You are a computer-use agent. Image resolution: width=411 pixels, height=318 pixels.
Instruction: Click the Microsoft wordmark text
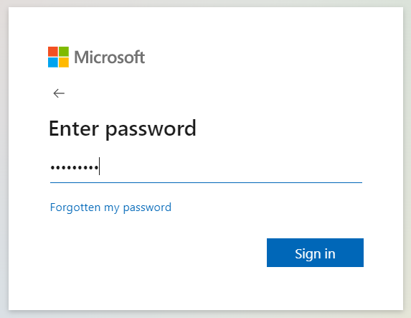pyautogui.click(x=109, y=57)
